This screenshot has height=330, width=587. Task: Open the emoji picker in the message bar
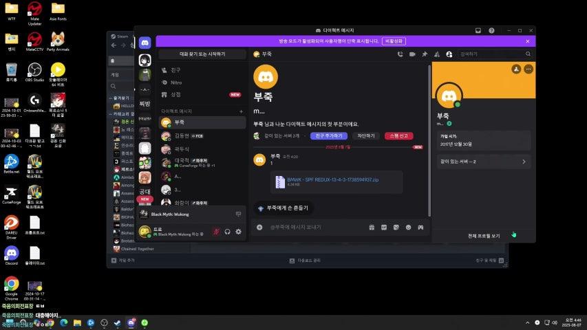[409, 227]
